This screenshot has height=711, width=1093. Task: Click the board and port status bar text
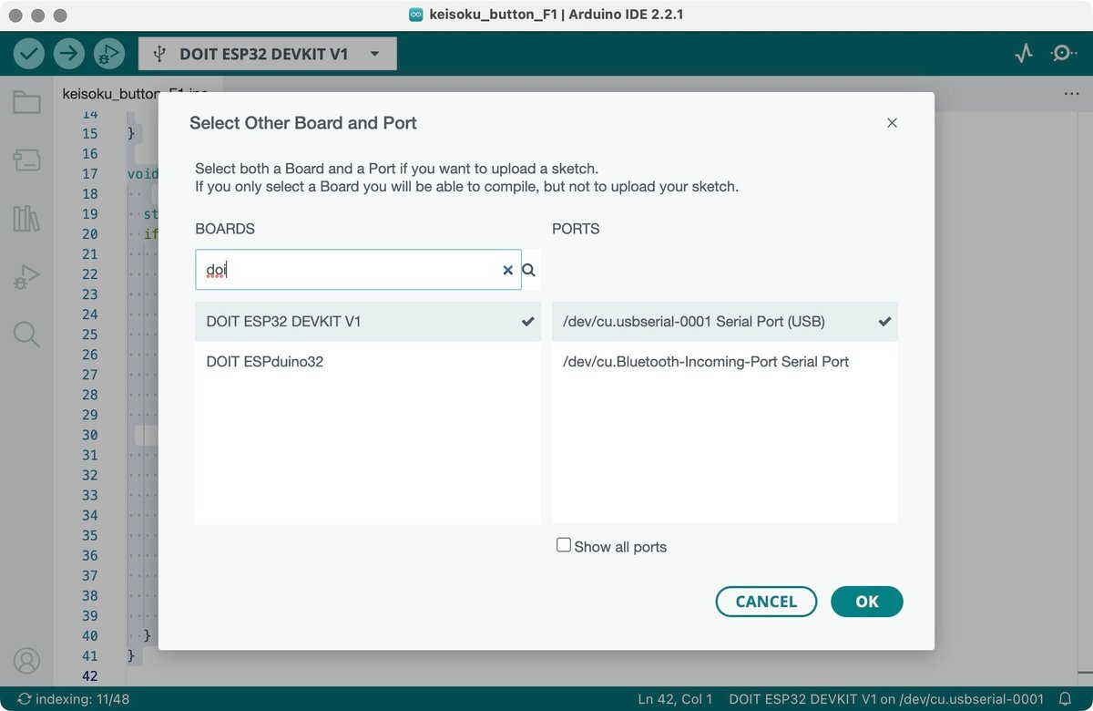(x=886, y=699)
